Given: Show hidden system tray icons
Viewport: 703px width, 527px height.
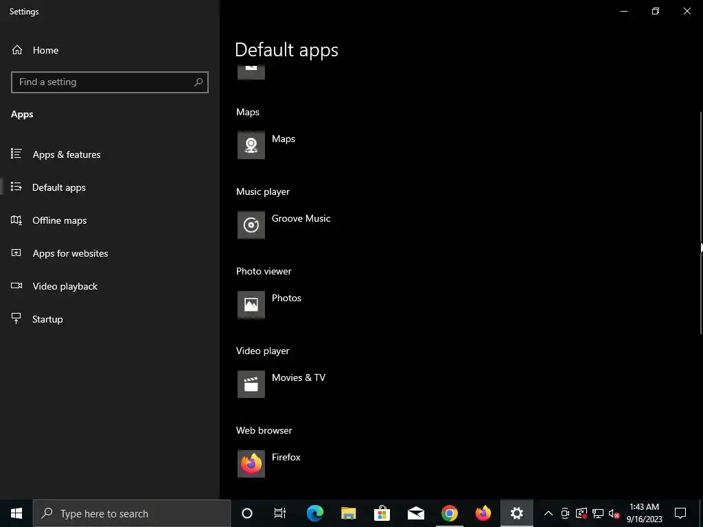Looking at the screenshot, I should pyautogui.click(x=549, y=513).
